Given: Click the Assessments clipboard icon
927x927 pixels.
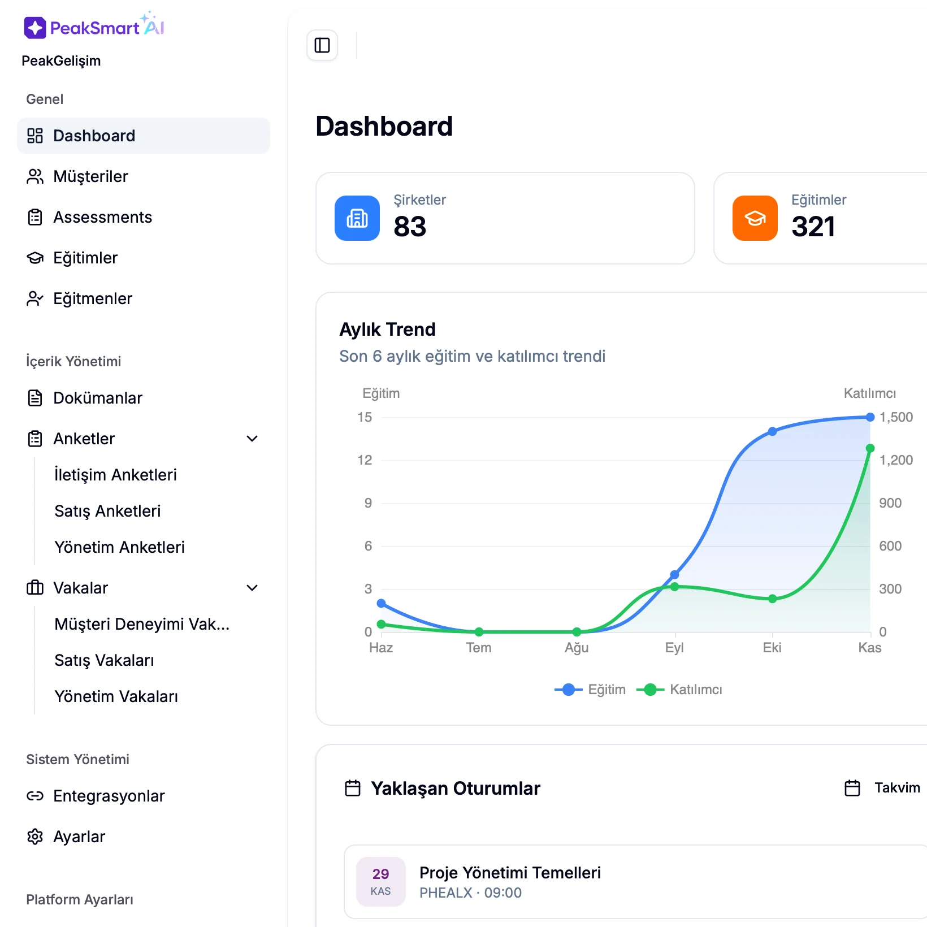Looking at the screenshot, I should pos(35,217).
